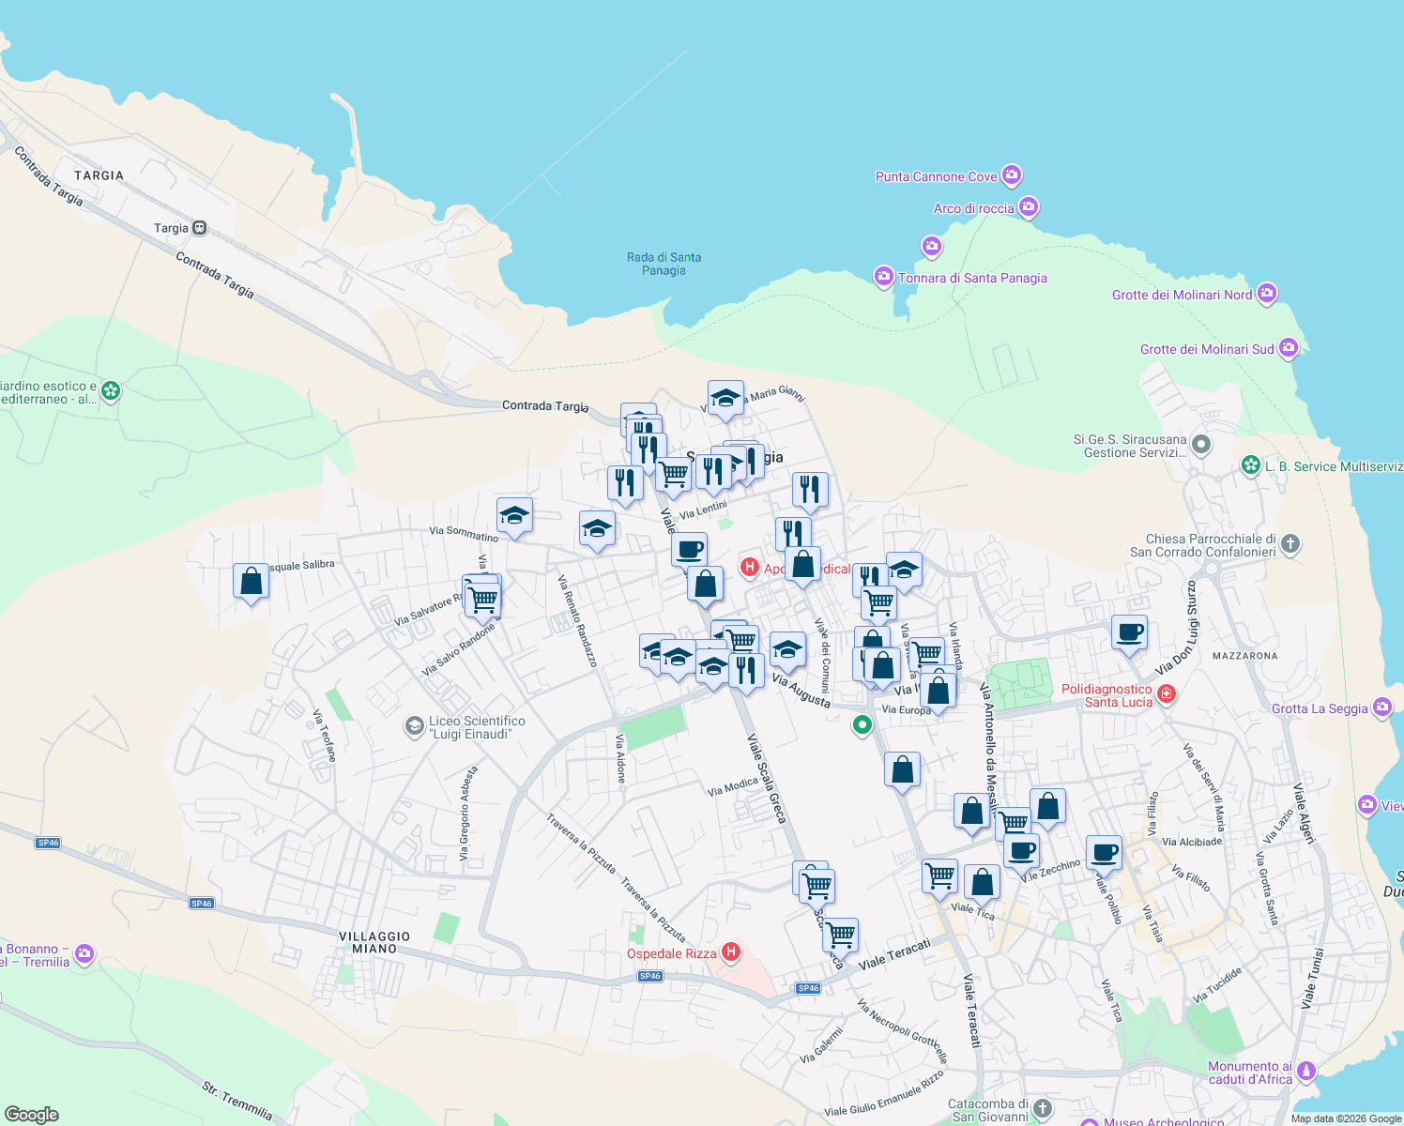Click the coffee cup marker near Viale Zecchino
Viewport: 1404px width, 1126px height.
click(x=1021, y=852)
